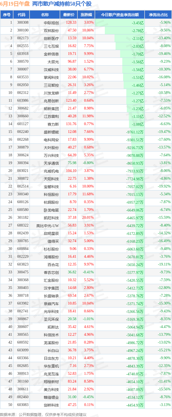The width and height of the screenshot is (172, 417).
Task: Click the ratio -19.92% for 宝馨科技
Action: tap(165, 186)
